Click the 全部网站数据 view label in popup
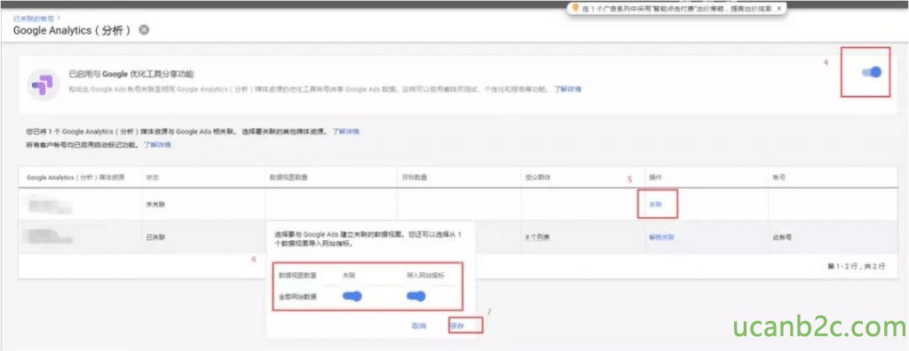Image resolution: width=909 pixels, height=351 pixels. [x=298, y=297]
